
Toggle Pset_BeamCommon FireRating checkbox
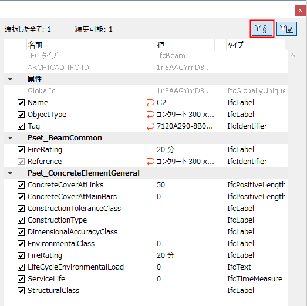21,150
